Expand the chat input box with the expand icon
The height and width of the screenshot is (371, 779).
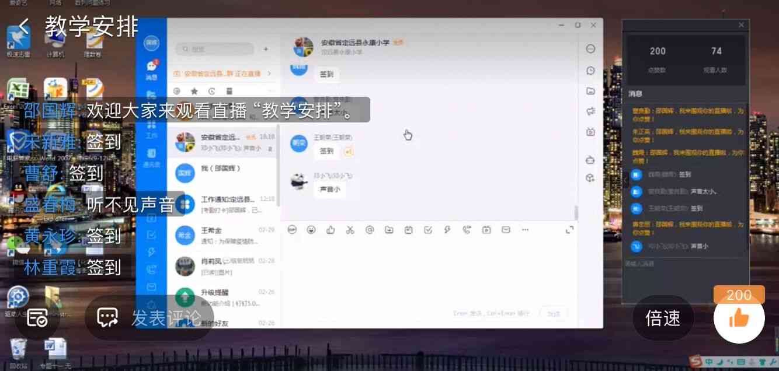point(569,230)
